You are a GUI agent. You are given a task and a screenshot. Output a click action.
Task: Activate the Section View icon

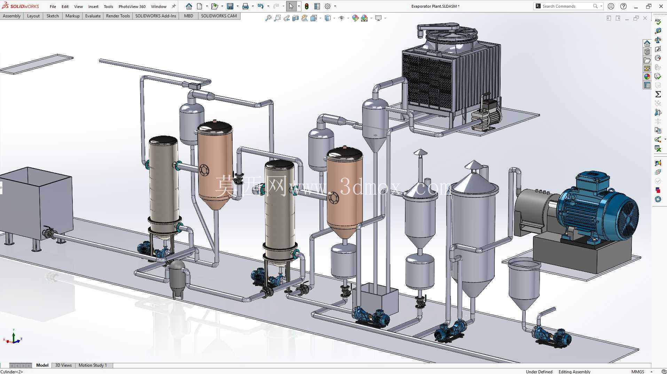coord(296,18)
